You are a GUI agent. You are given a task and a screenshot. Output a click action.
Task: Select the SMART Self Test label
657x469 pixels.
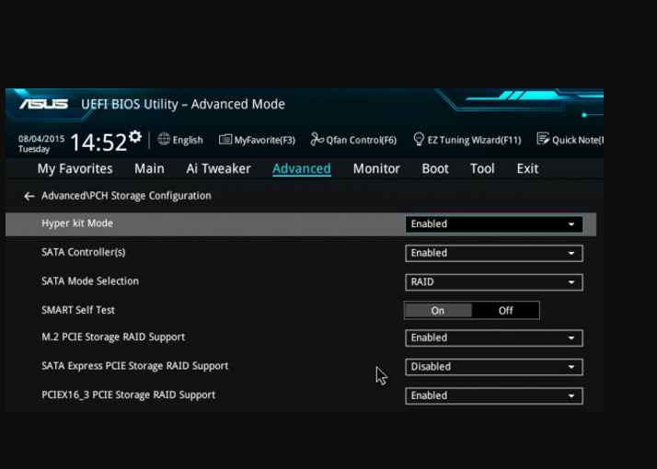(x=78, y=310)
